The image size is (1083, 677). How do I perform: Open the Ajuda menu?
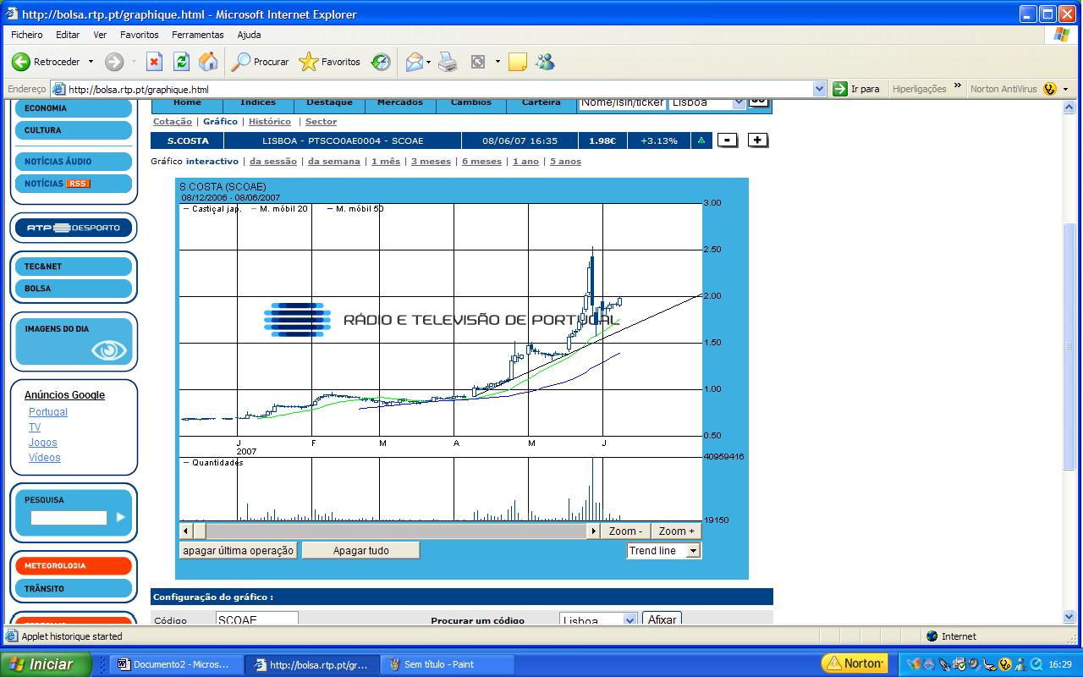tap(249, 35)
